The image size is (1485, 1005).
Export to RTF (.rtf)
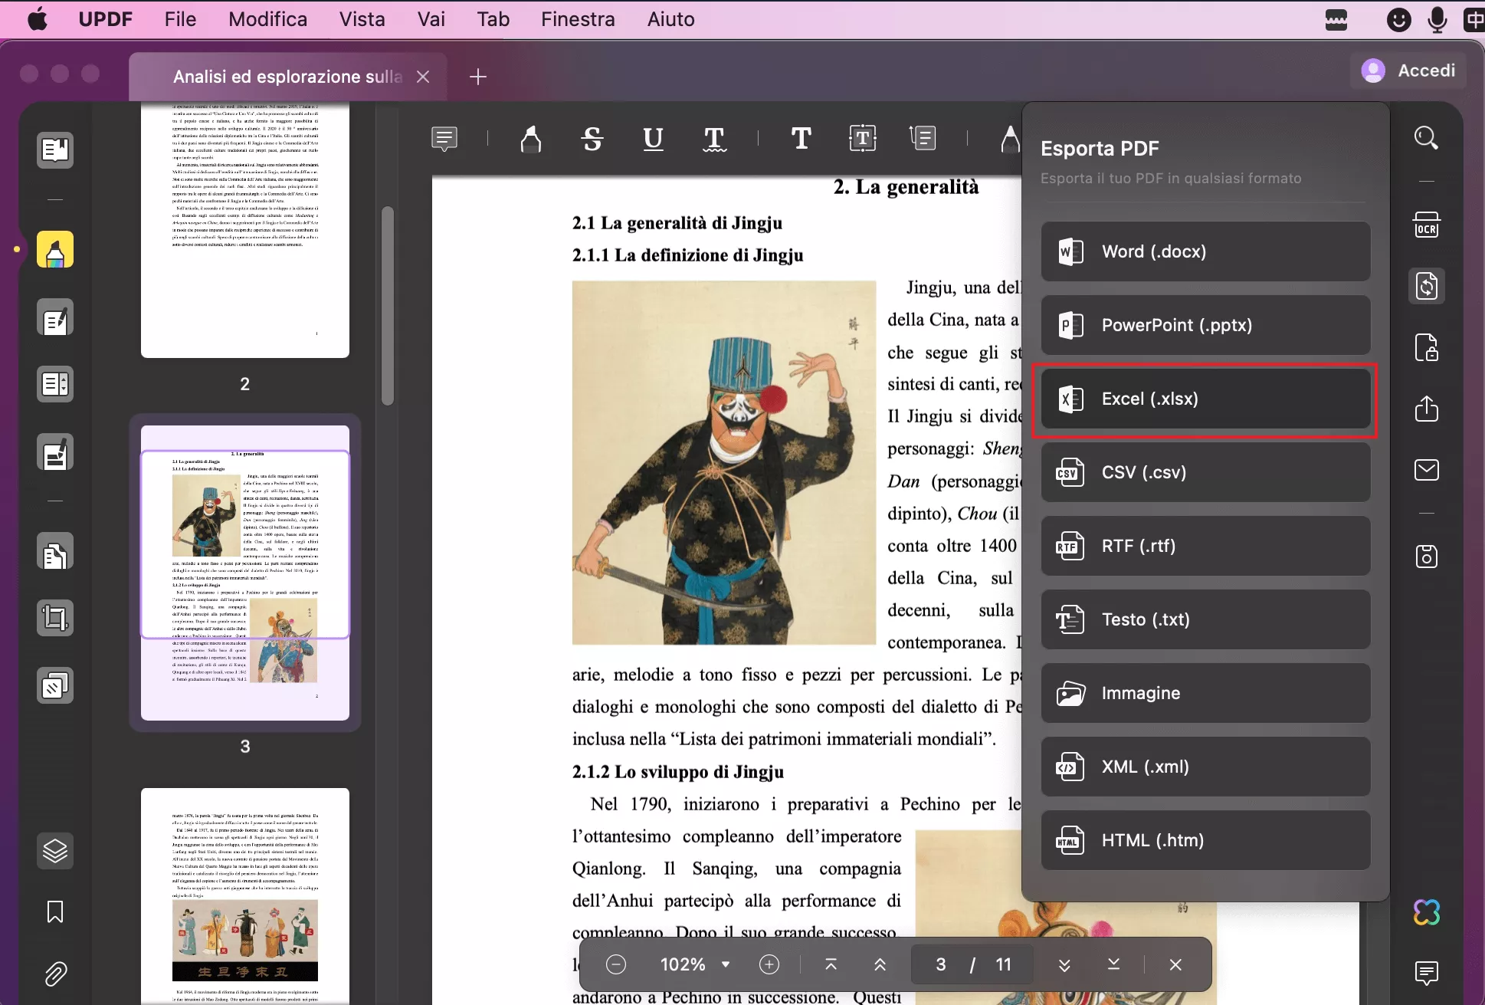1205,546
